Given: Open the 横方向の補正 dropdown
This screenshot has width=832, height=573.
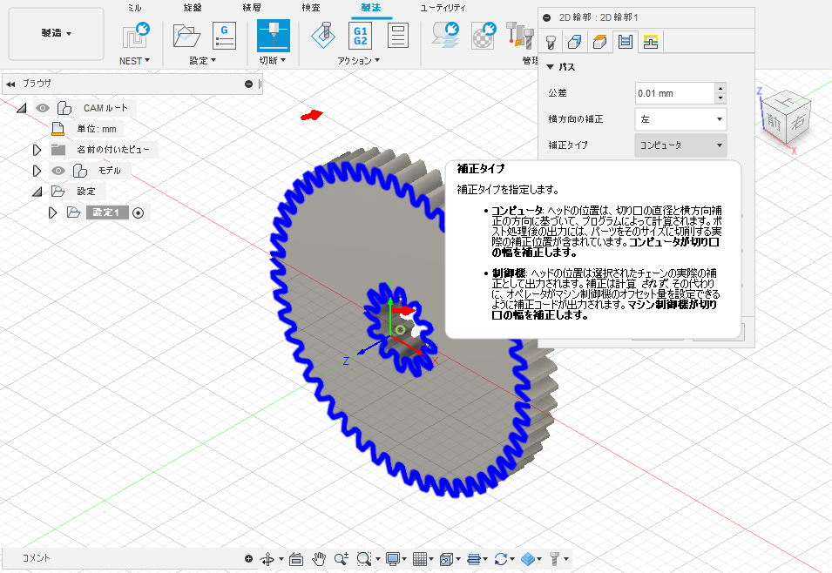Looking at the screenshot, I should pyautogui.click(x=680, y=119).
